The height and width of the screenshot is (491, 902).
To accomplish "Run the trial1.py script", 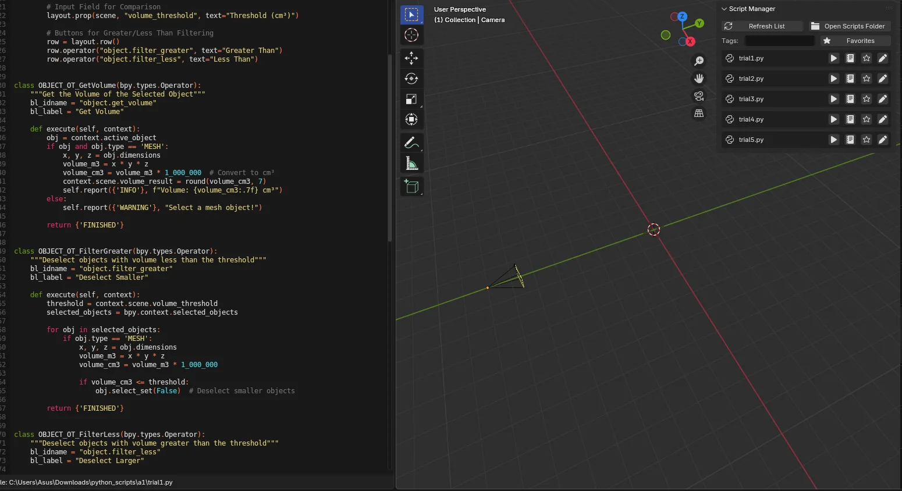I will pyautogui.click(x=834, y=58).
